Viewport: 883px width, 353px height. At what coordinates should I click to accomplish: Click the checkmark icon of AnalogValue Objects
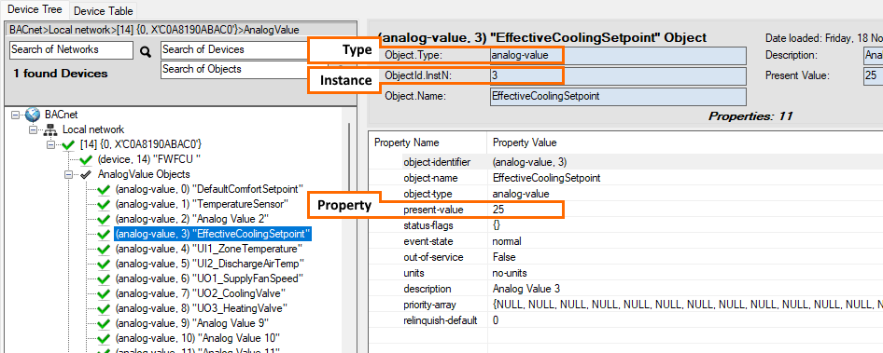point(86,174)
